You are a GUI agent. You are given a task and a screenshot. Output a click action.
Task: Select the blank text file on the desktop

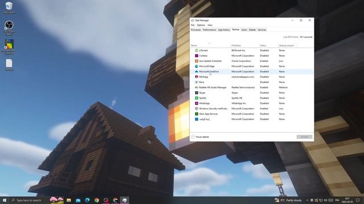(9, 65)
